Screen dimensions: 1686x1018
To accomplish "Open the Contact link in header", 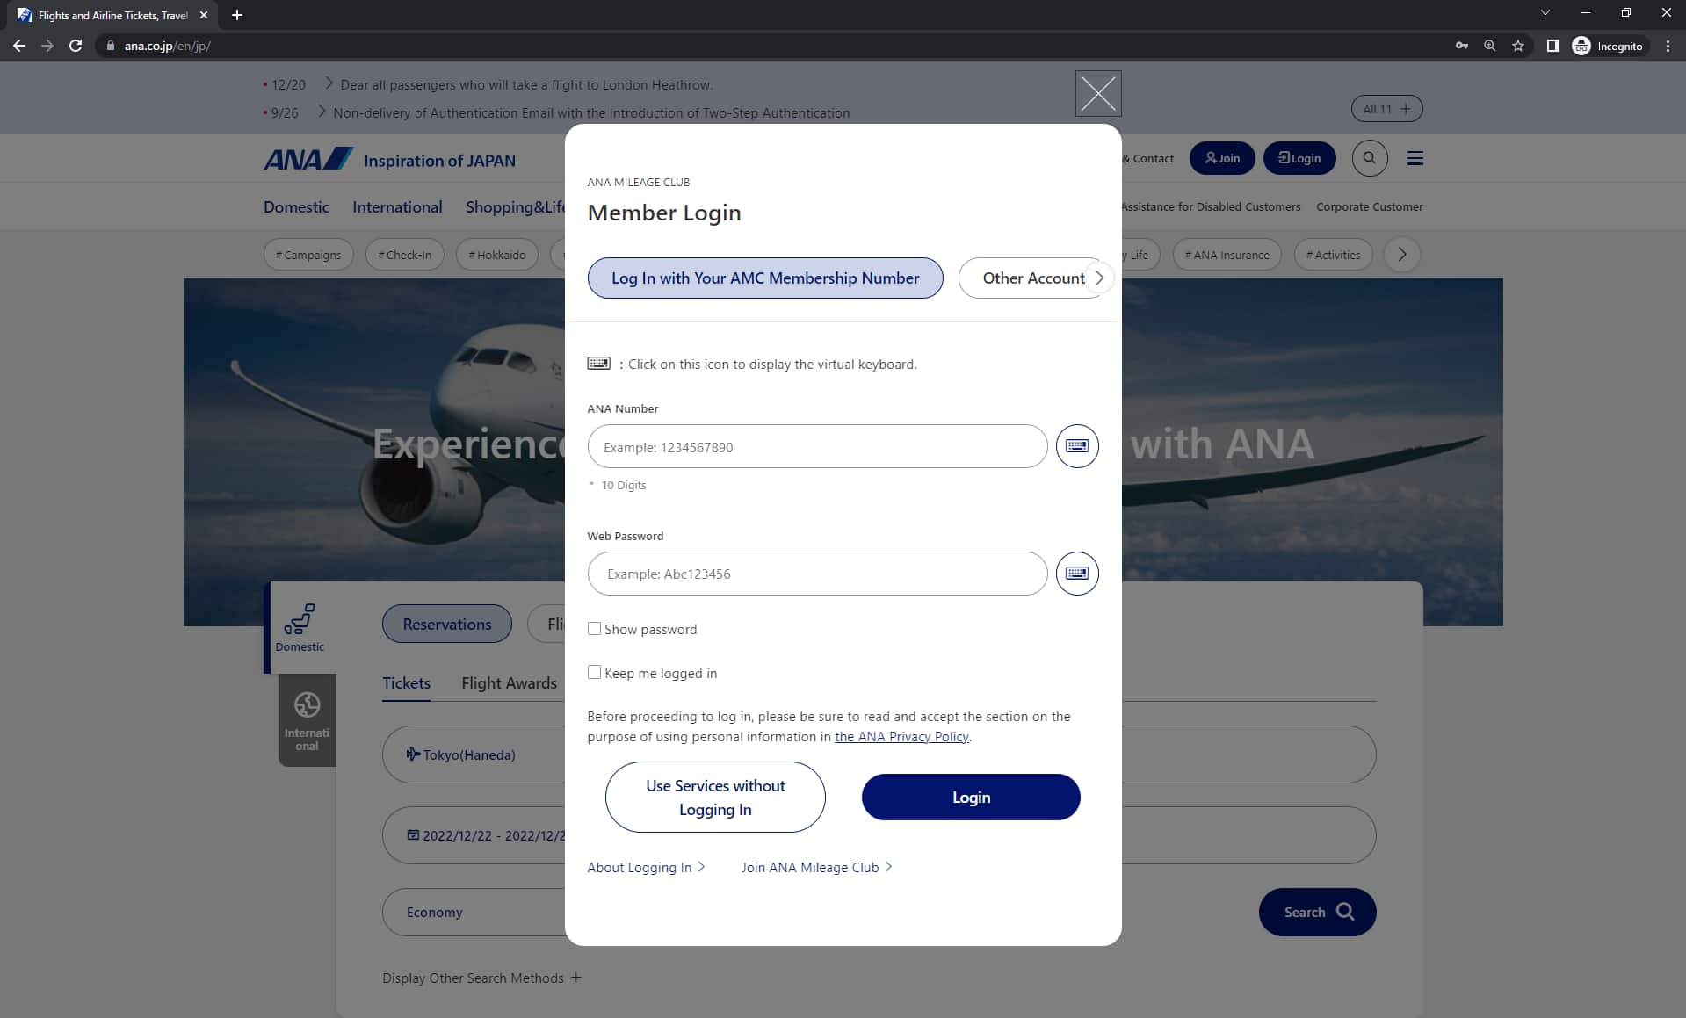I will pyautogui.click(x=1149, y=159).
